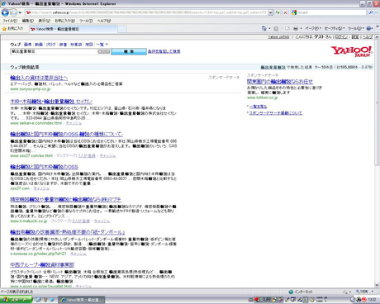Open the お気に入り(A) menu
This screenshot has width=380, height=304.
pyautogui.click(x=64, y=21)
